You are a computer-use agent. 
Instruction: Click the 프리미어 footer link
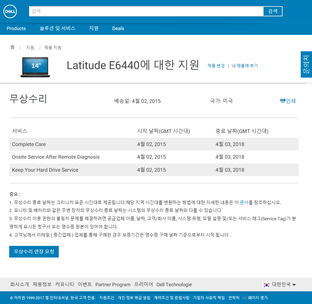coord(143,285)
